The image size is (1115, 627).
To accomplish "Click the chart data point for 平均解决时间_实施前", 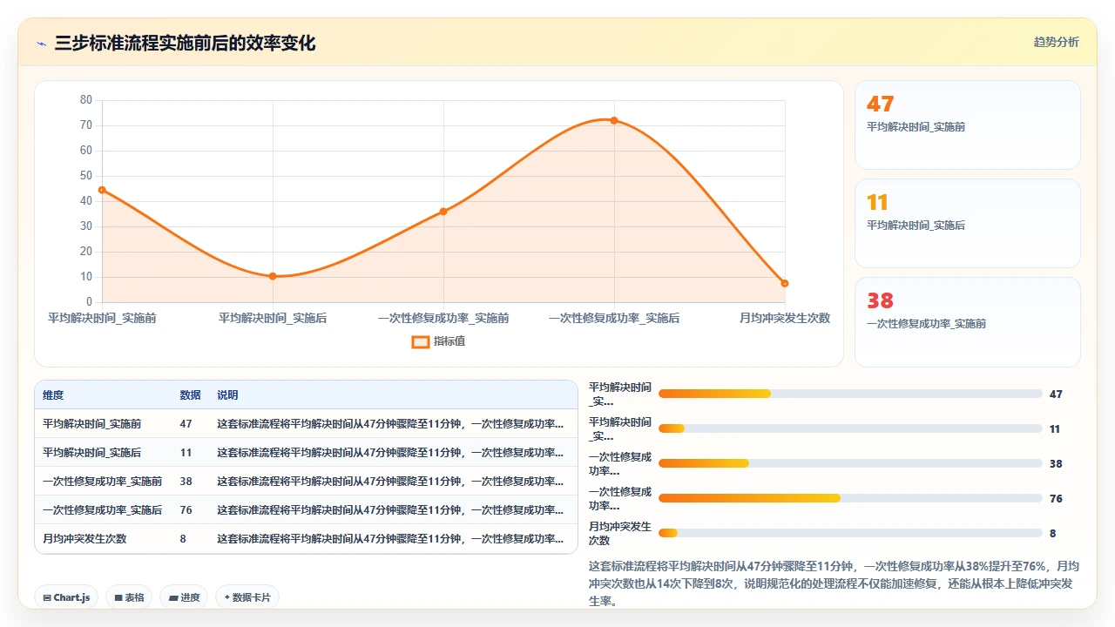I will (102, 190).
